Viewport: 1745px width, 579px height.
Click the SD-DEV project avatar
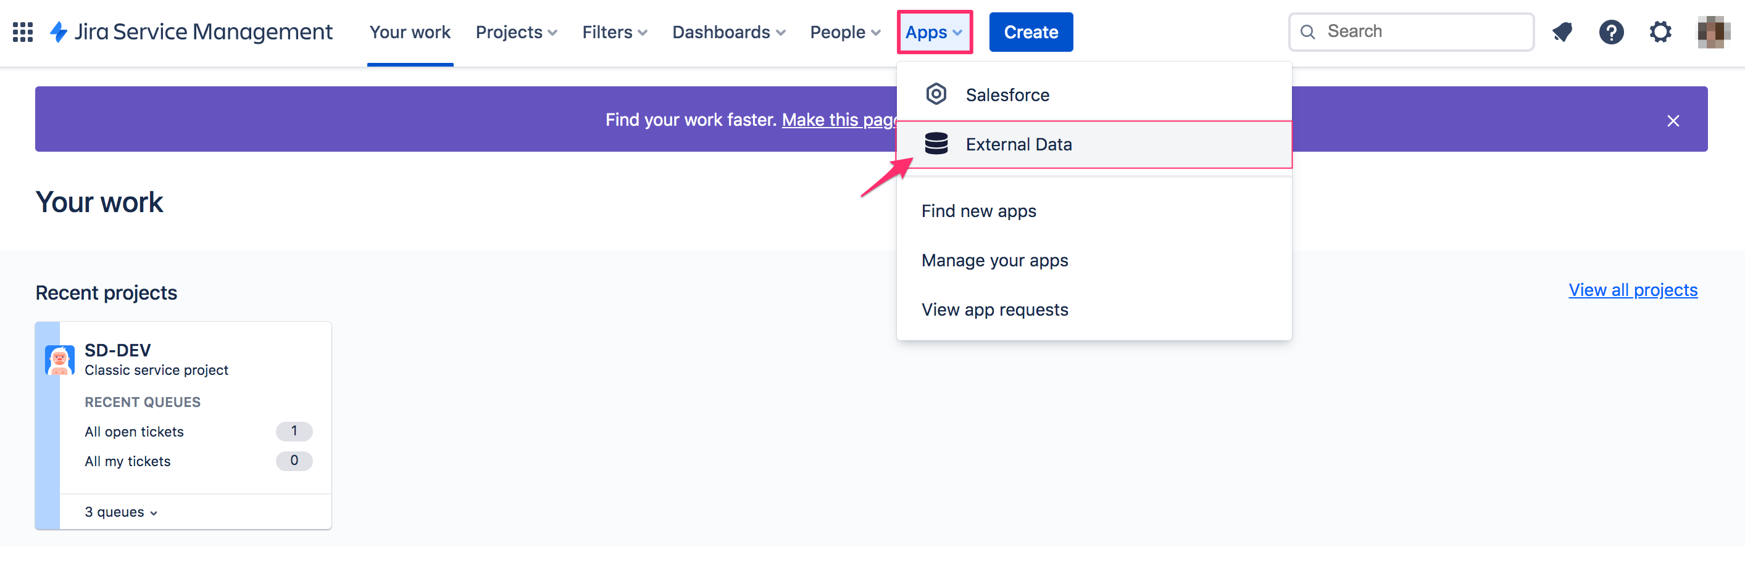click(60, 360)
